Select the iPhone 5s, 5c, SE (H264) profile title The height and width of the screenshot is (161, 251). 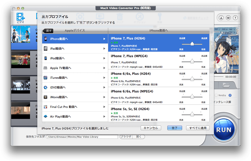[130, 109]
